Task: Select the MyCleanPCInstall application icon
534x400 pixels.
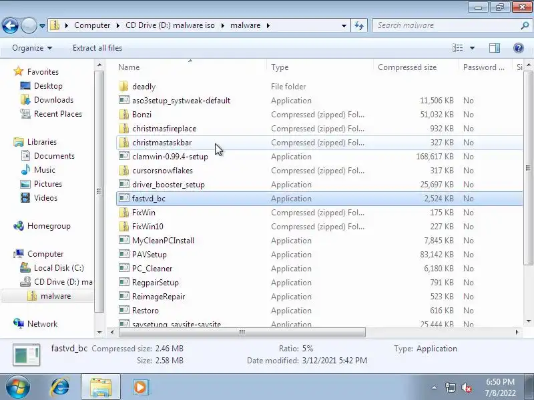Action: click(x=124, y=241)
